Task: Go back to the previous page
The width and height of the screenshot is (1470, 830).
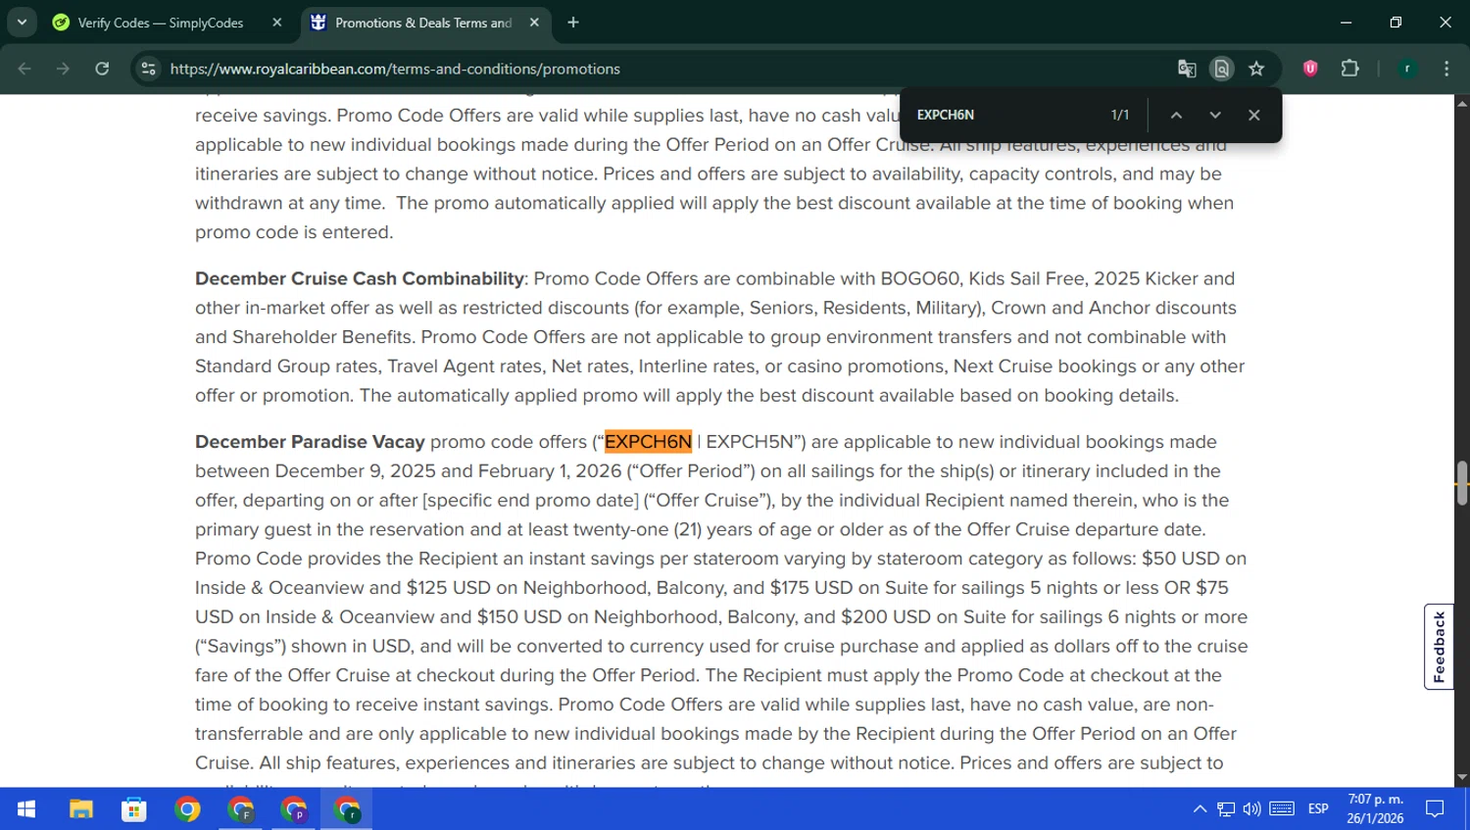Action: 24,69
